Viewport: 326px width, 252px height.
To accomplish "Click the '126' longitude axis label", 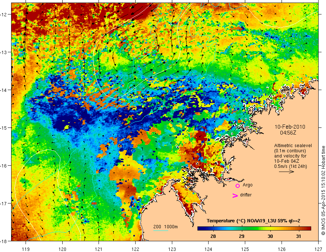I will 282,249.
